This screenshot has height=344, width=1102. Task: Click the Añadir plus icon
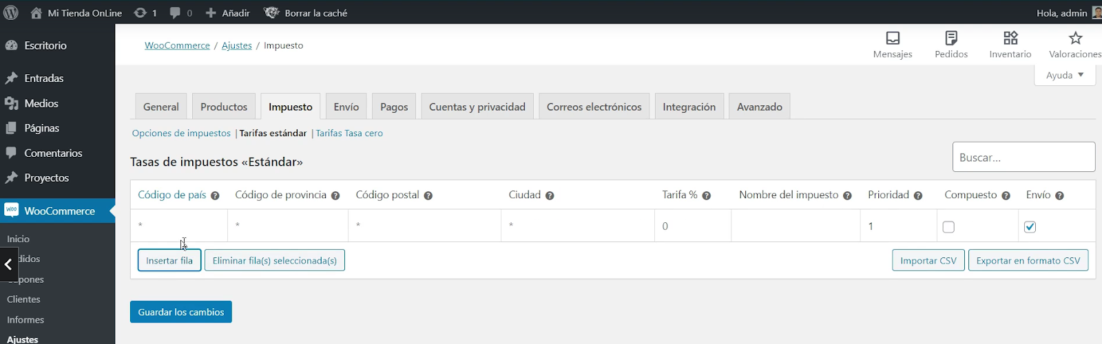pyautogui.click(x=211, y=12)
